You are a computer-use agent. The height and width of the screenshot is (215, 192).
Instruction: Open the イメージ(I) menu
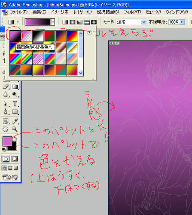pyautogui.click(x=60, y=12)
